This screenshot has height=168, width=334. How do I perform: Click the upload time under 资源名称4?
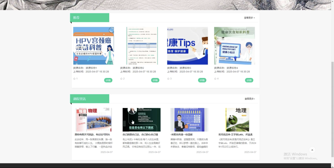232,72
